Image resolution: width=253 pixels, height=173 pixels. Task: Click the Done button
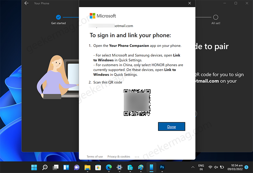tap(171, 127)
